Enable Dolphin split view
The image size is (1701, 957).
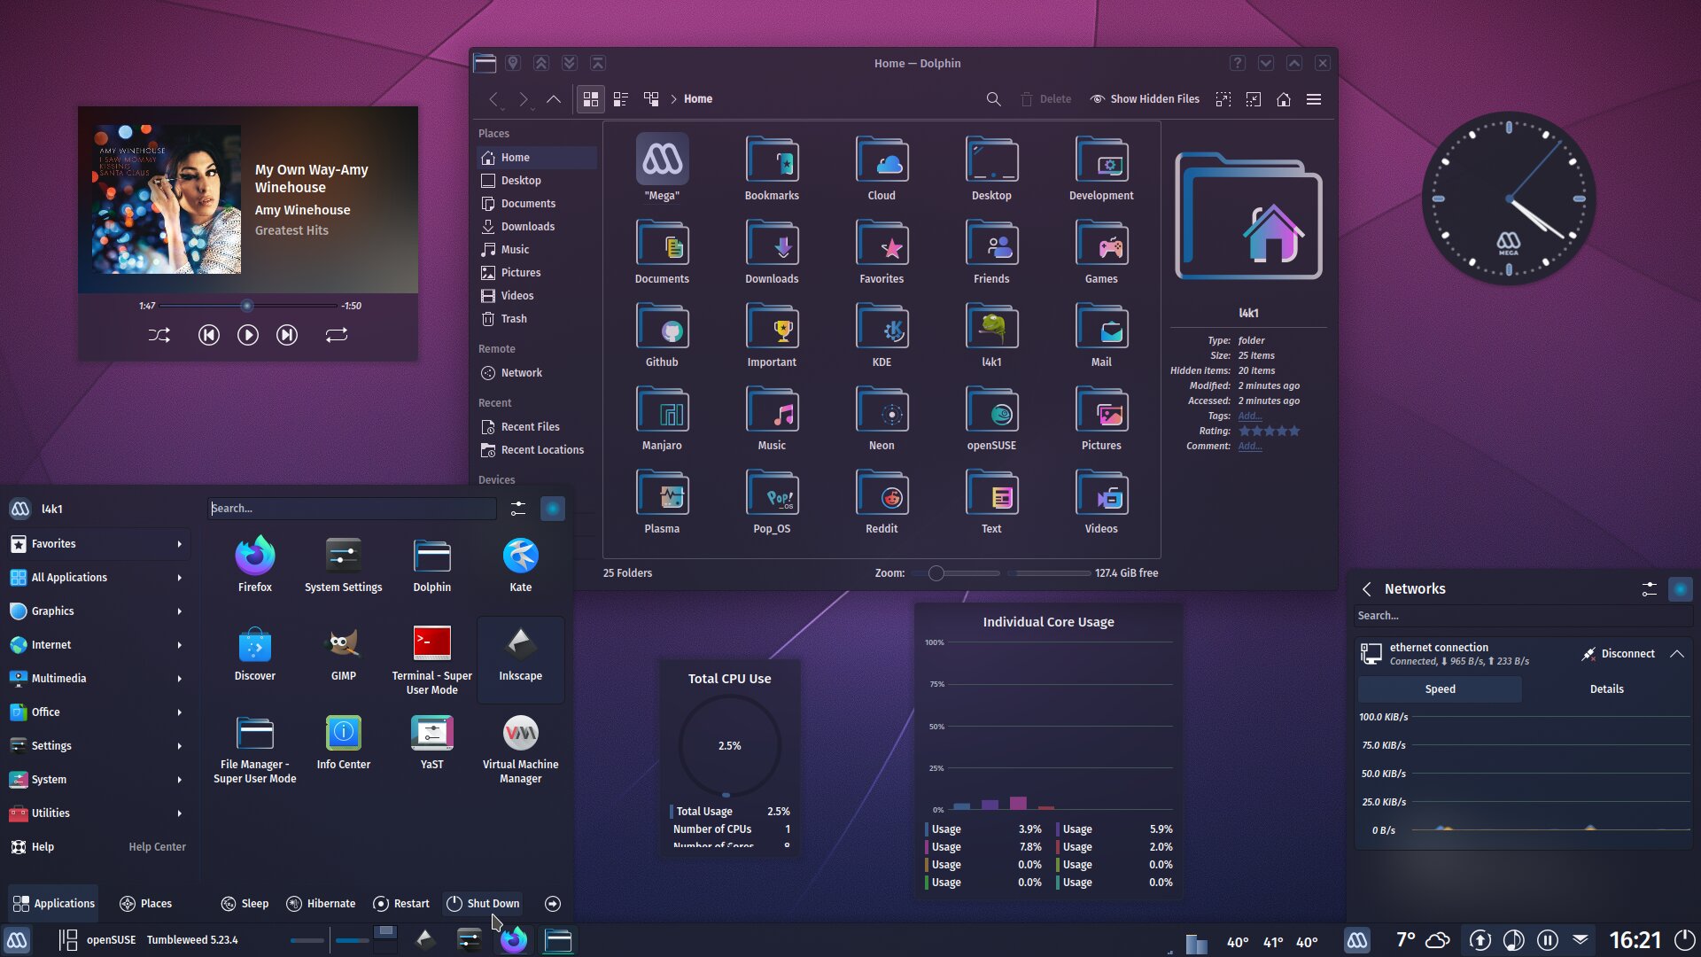(x=652, y=98)
